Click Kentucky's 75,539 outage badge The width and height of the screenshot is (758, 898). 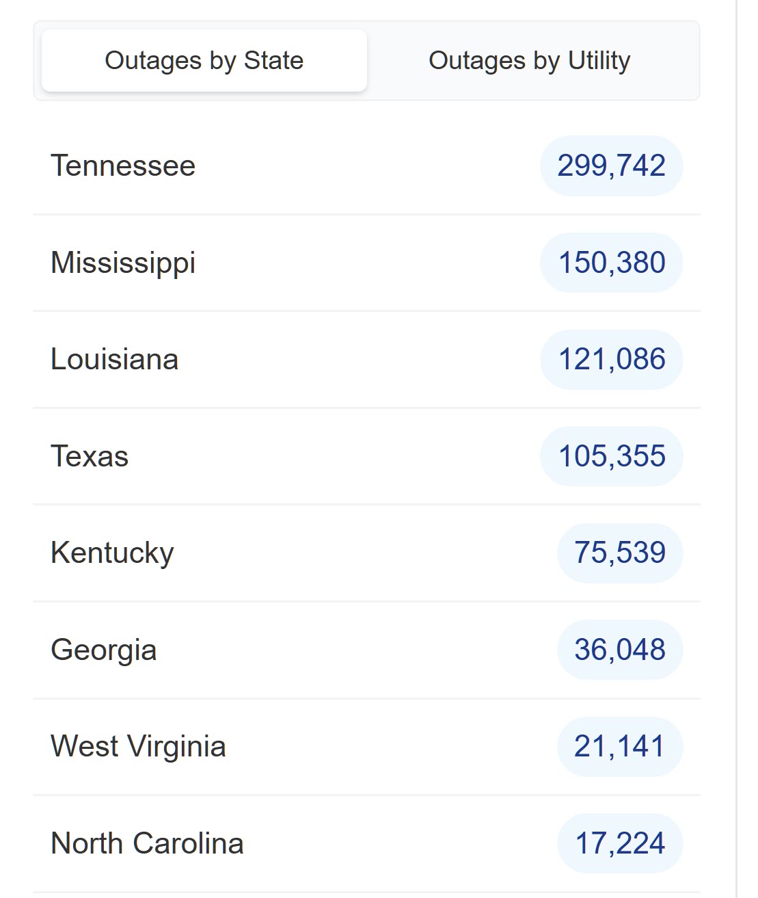coord(619,553)
